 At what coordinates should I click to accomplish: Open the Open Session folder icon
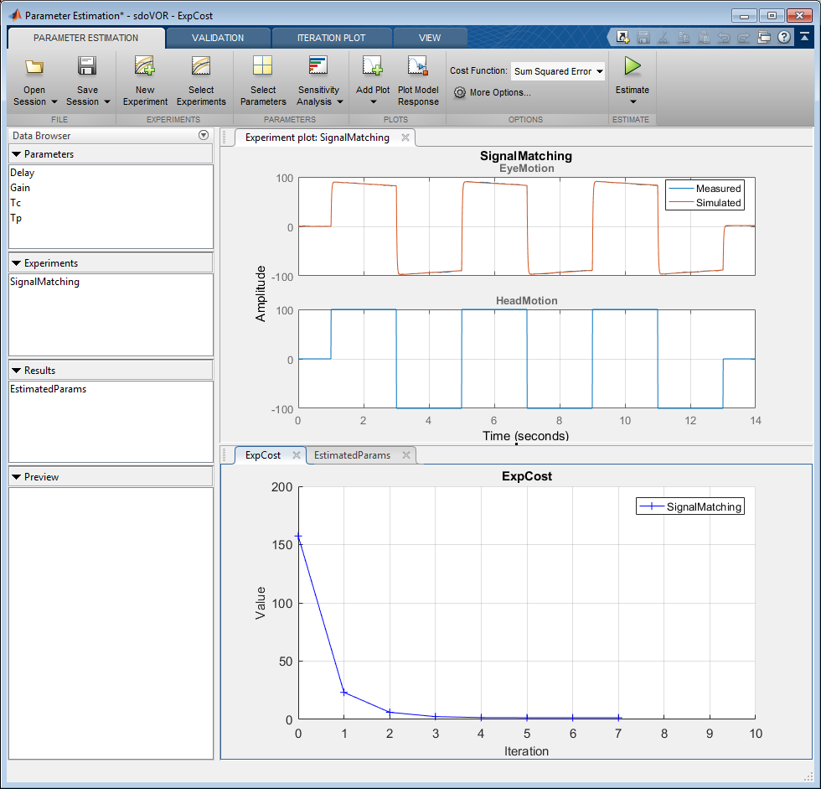34,68
